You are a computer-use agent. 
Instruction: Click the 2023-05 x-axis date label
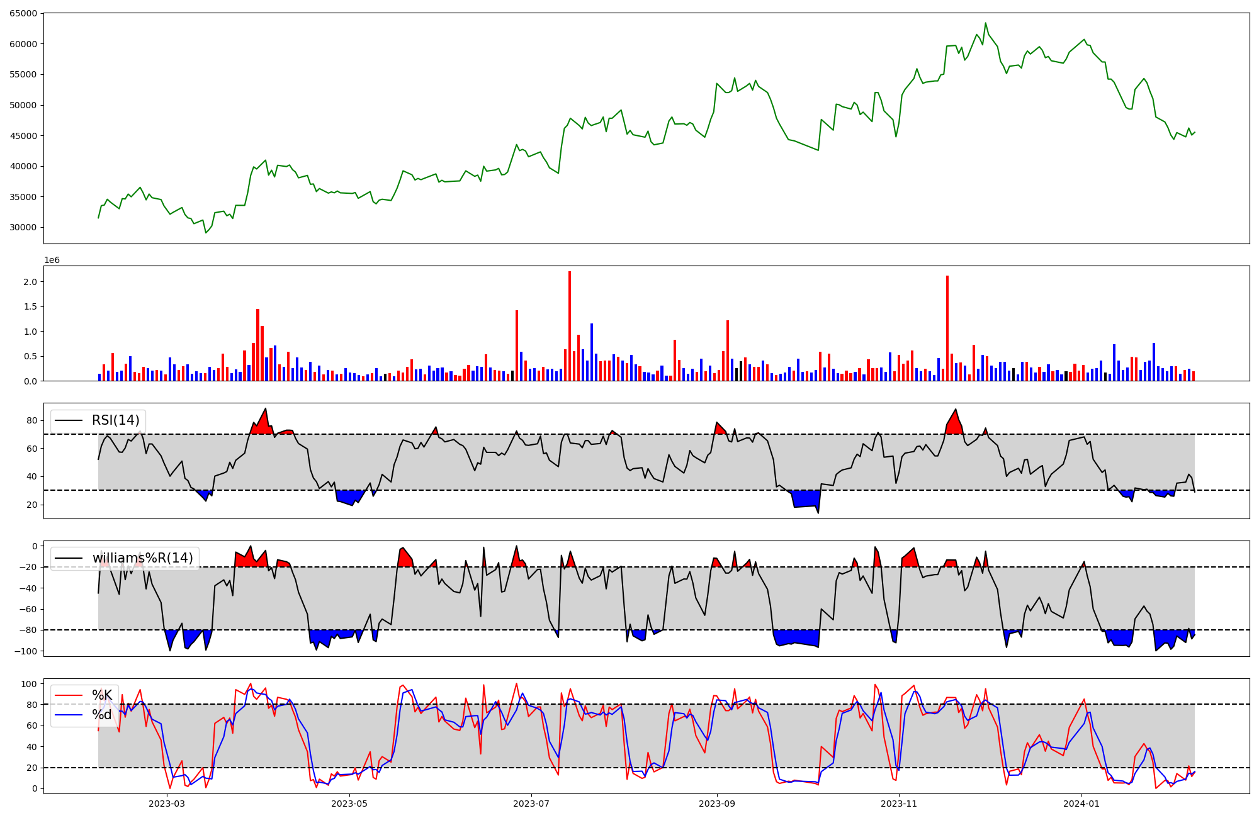(x=349, y=804)
